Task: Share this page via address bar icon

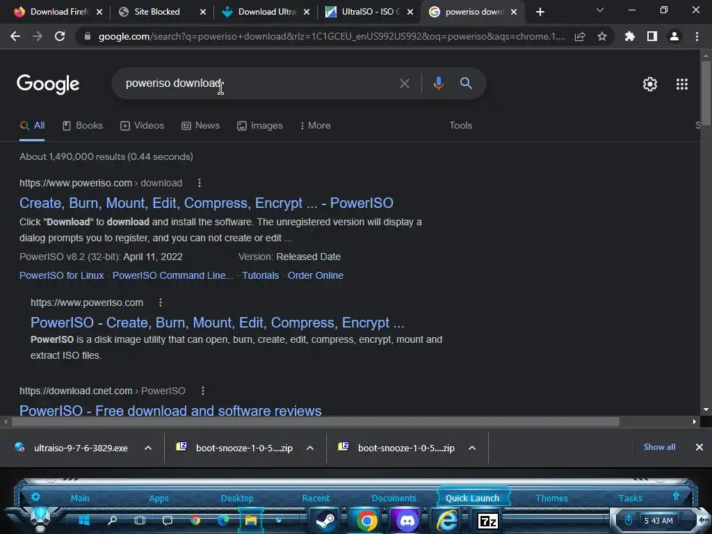Action: 580,36
